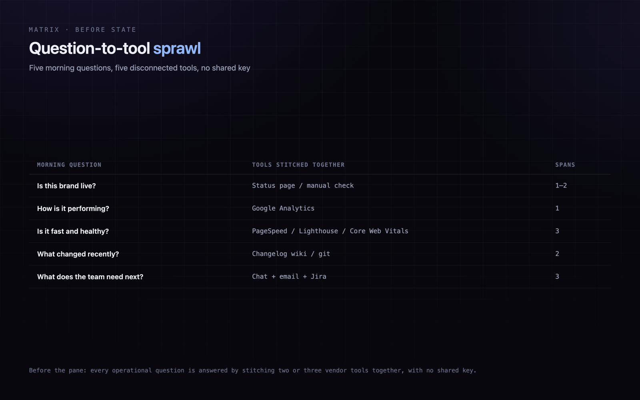
Task: Click the 'Chat + email + Jira' cell
Action: 289,277
